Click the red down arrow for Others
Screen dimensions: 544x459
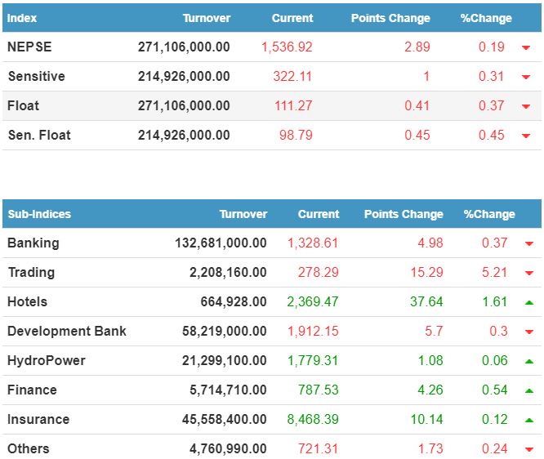click(528, 449)
